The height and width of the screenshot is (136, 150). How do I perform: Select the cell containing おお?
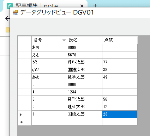click(x=49, y=48)
